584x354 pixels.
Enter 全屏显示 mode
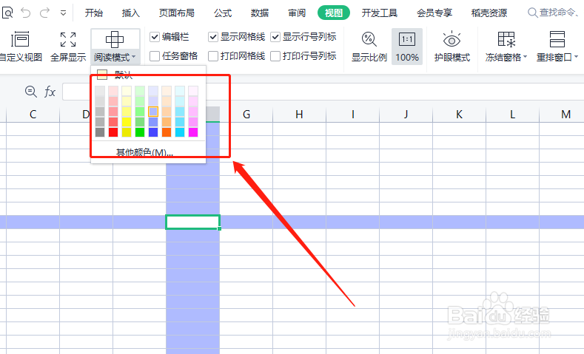click(x=68, y=47)
